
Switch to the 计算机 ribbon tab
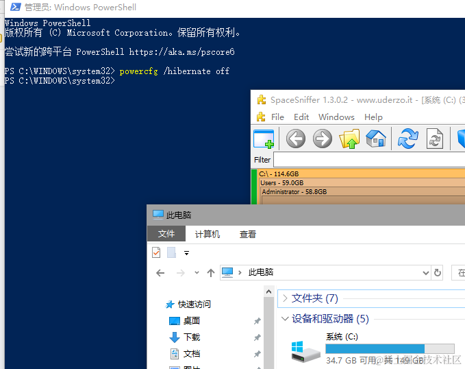pyautogui.click(x=208, y=234)
